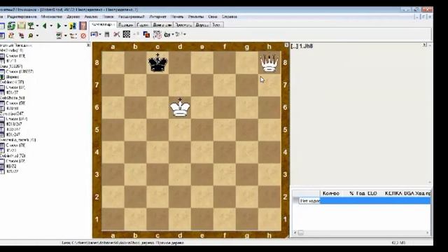Open the Дерево menu in the menu bar

tap(73, 17)
